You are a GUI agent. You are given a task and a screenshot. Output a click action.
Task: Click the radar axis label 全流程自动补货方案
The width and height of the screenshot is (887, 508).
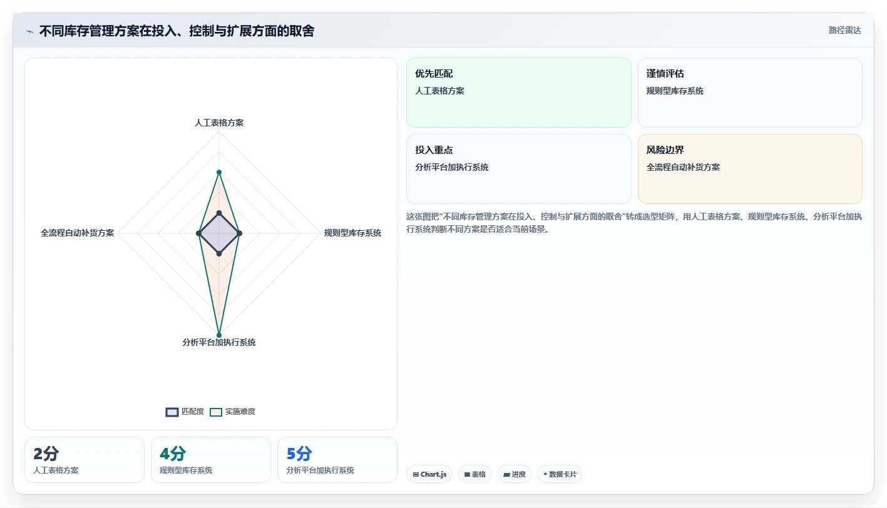pos(78,233)
